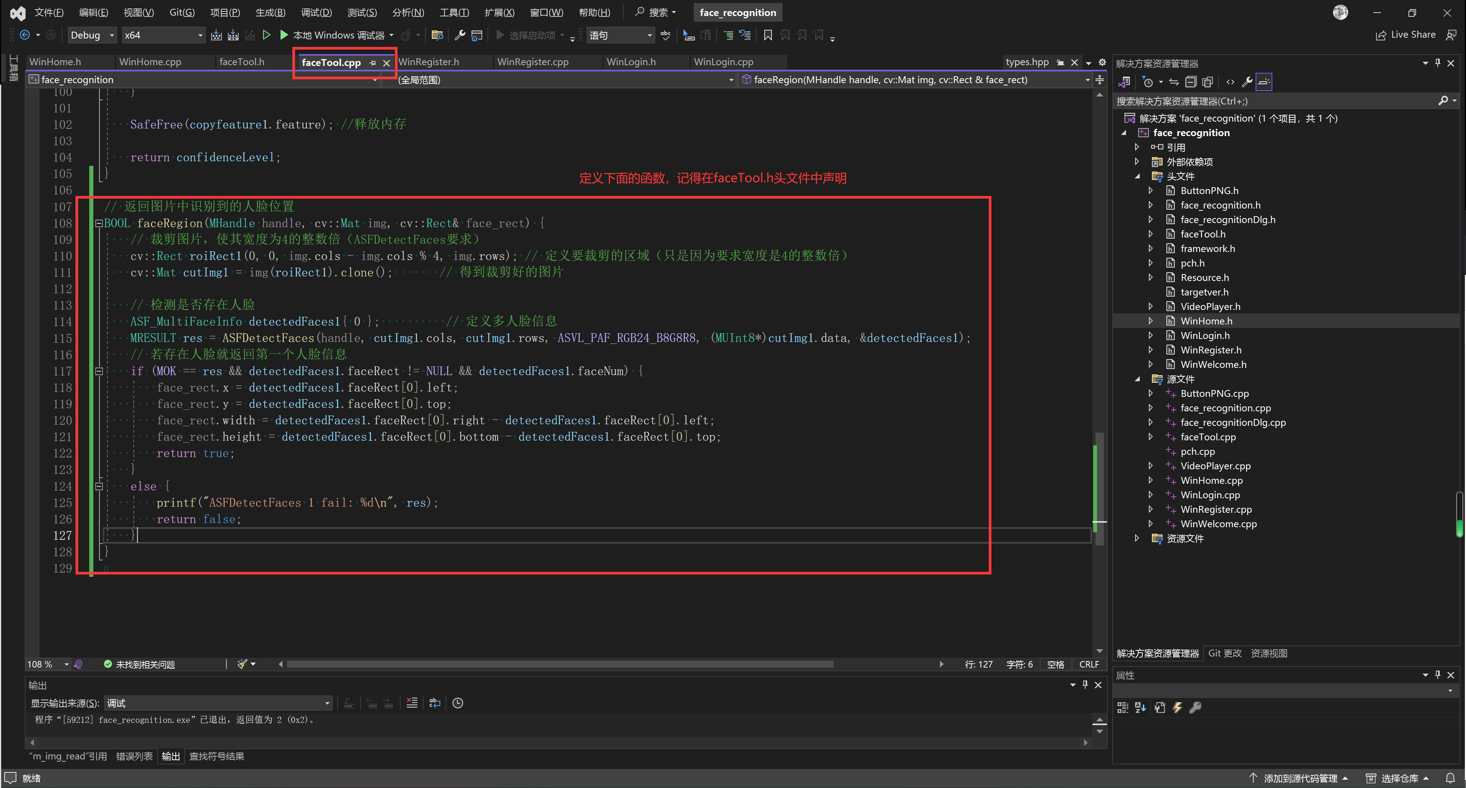
Task: Toggle bookmark on current line
Action: click(x=768, y=35)
